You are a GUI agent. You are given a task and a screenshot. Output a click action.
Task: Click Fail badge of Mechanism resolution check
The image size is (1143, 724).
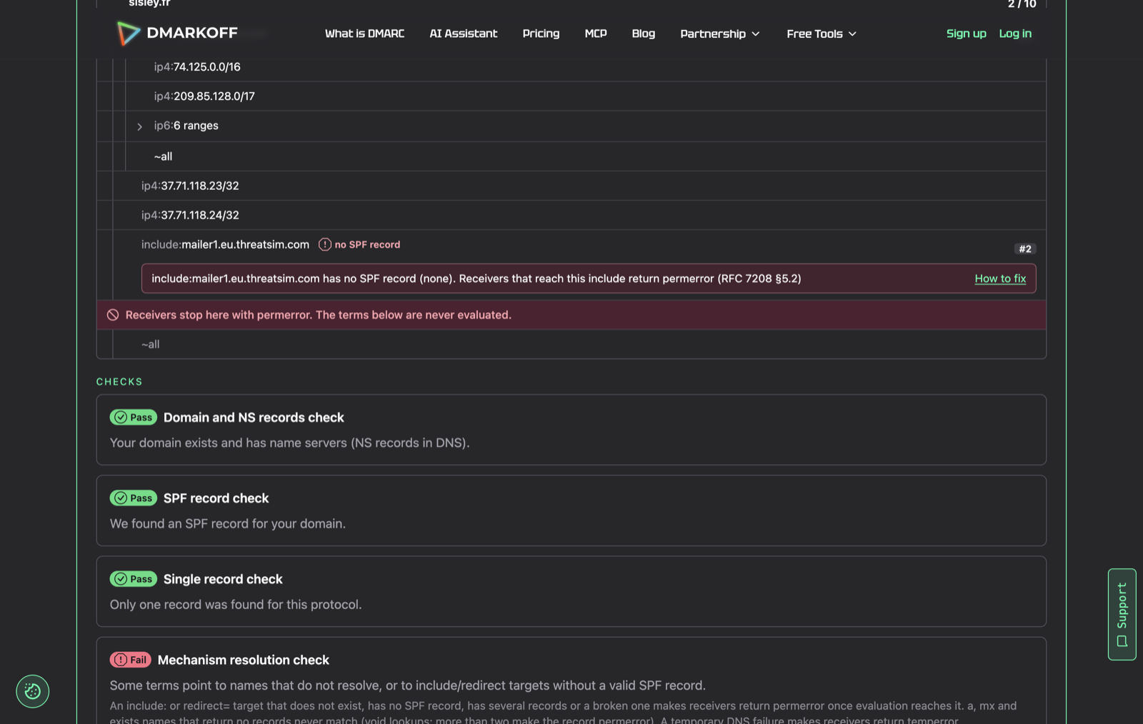[131, 660]
